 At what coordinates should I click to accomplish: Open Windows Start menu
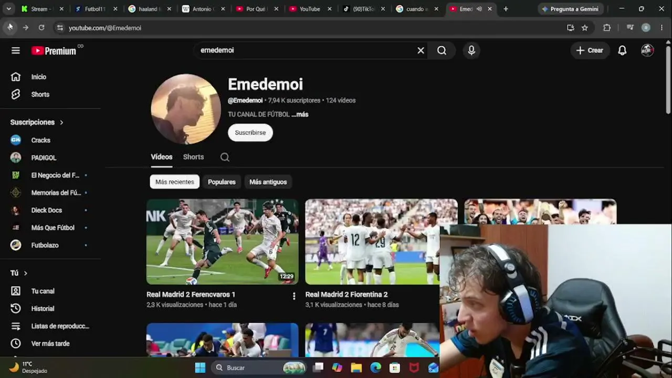click(200, 367)
